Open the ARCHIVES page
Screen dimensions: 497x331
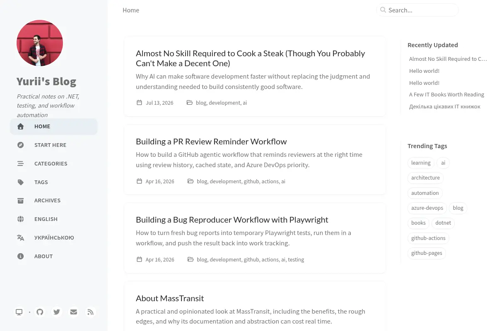54,201
